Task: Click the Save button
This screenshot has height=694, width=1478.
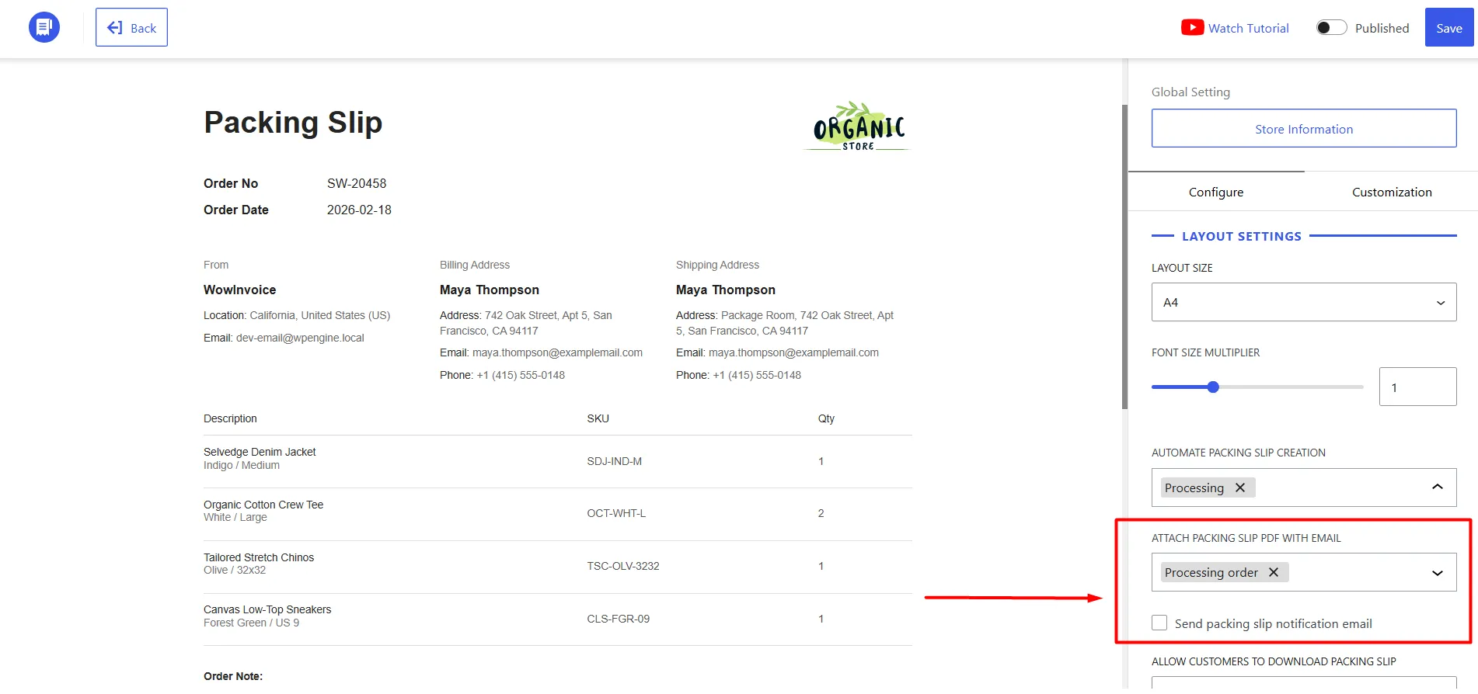Action: click(x=1448, y=28)
